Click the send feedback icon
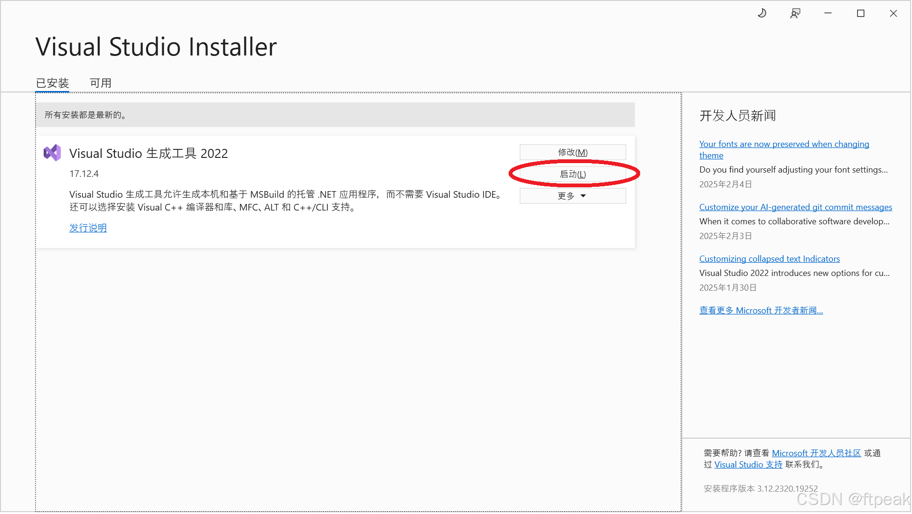Image resolution: width=912 pixels, height=514 pixels. pyautogui.click(x=795, y=13)
